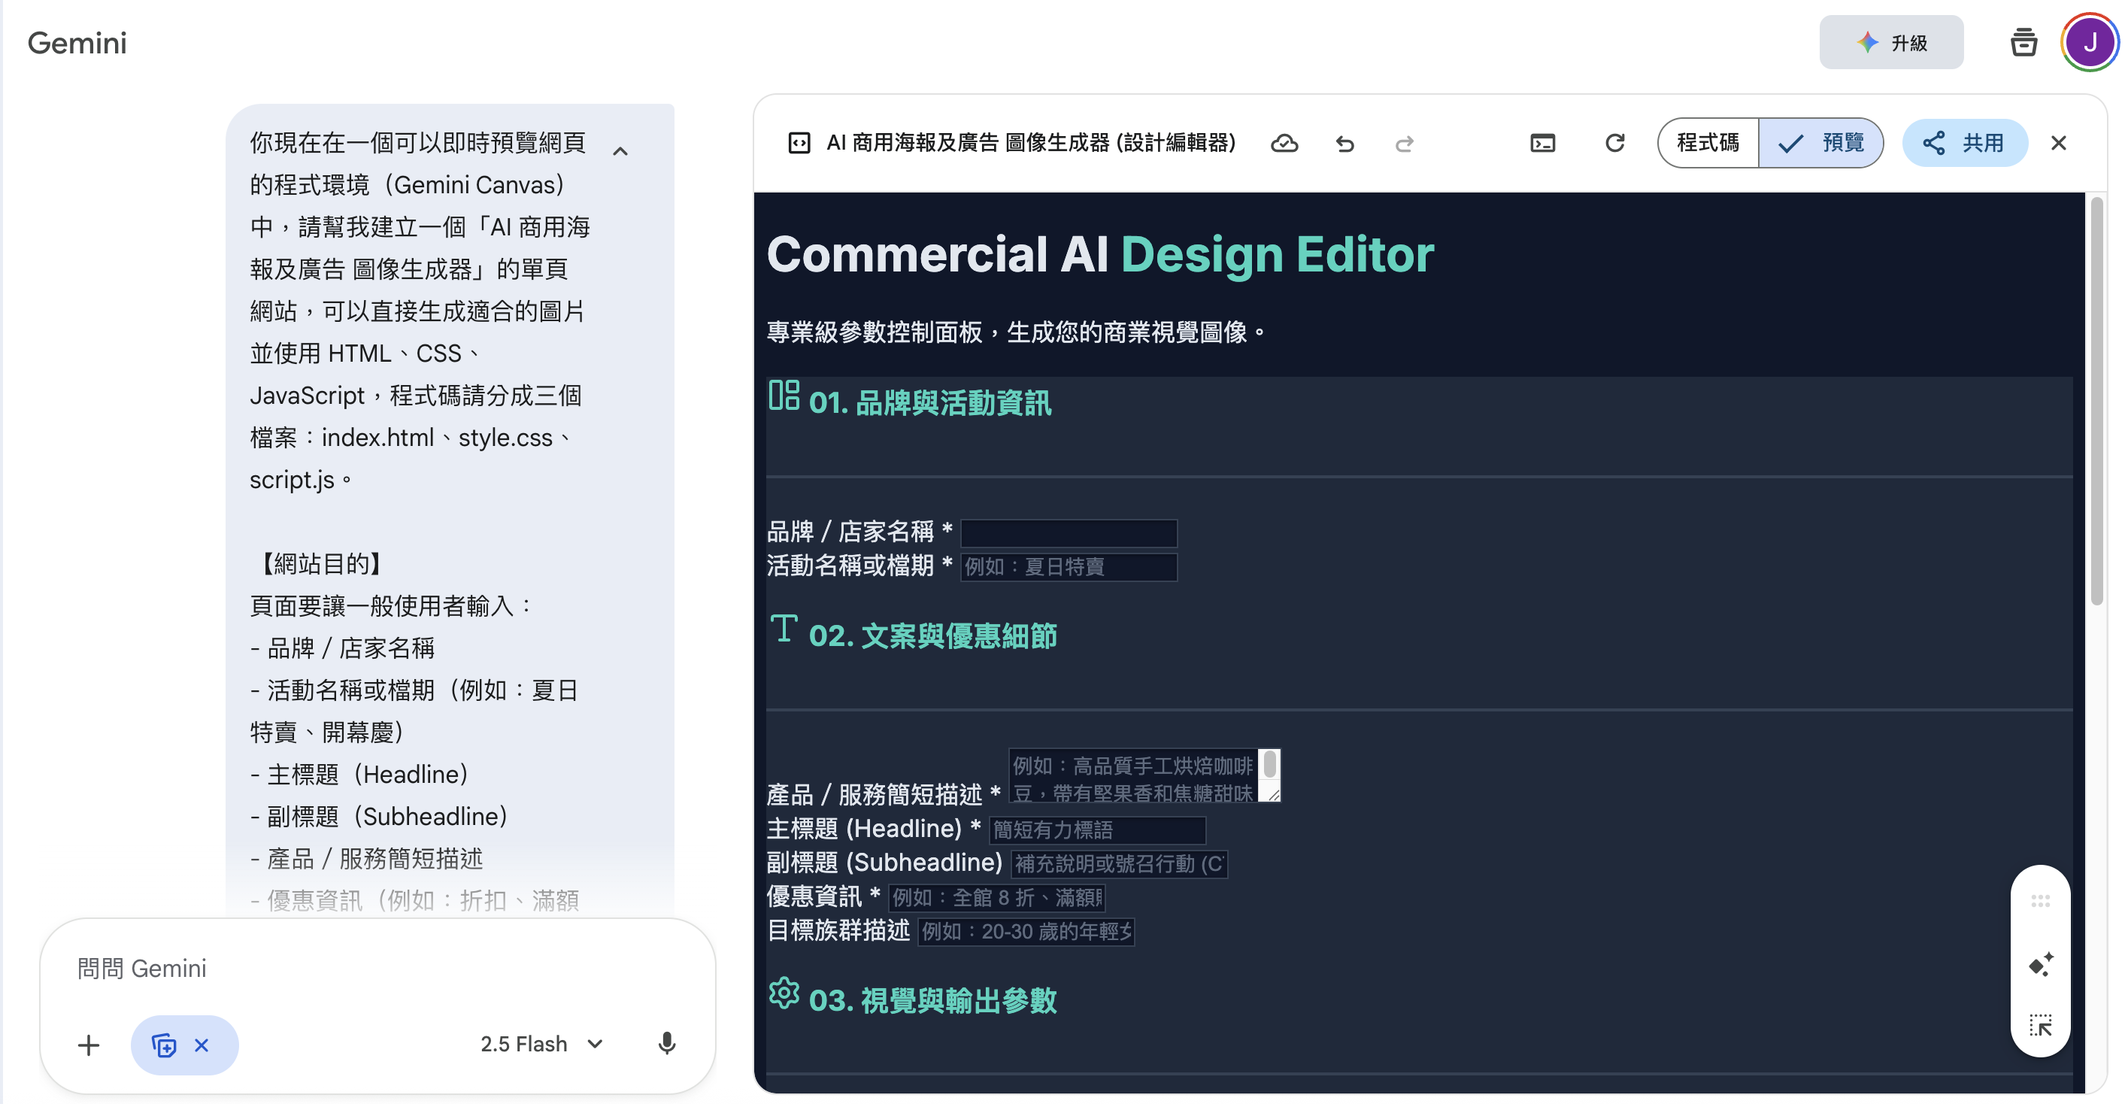The height and width of the screenshot is (1104, 2125).
Task: Collapse the prompt message with chevron
Action: point(620,151)
